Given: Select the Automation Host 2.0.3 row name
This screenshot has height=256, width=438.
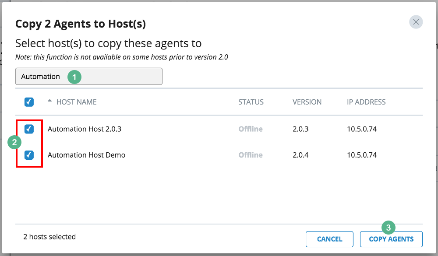Looking at the screenshot, I should pyautogui.click(x=85, y=129).
